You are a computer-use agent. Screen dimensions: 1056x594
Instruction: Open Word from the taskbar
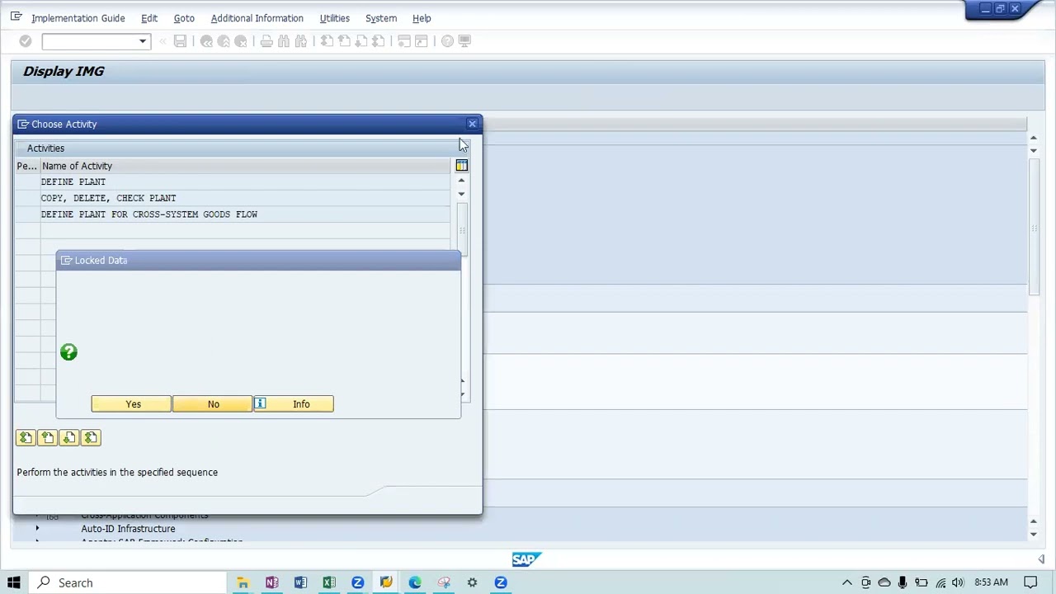click(300, 582)
